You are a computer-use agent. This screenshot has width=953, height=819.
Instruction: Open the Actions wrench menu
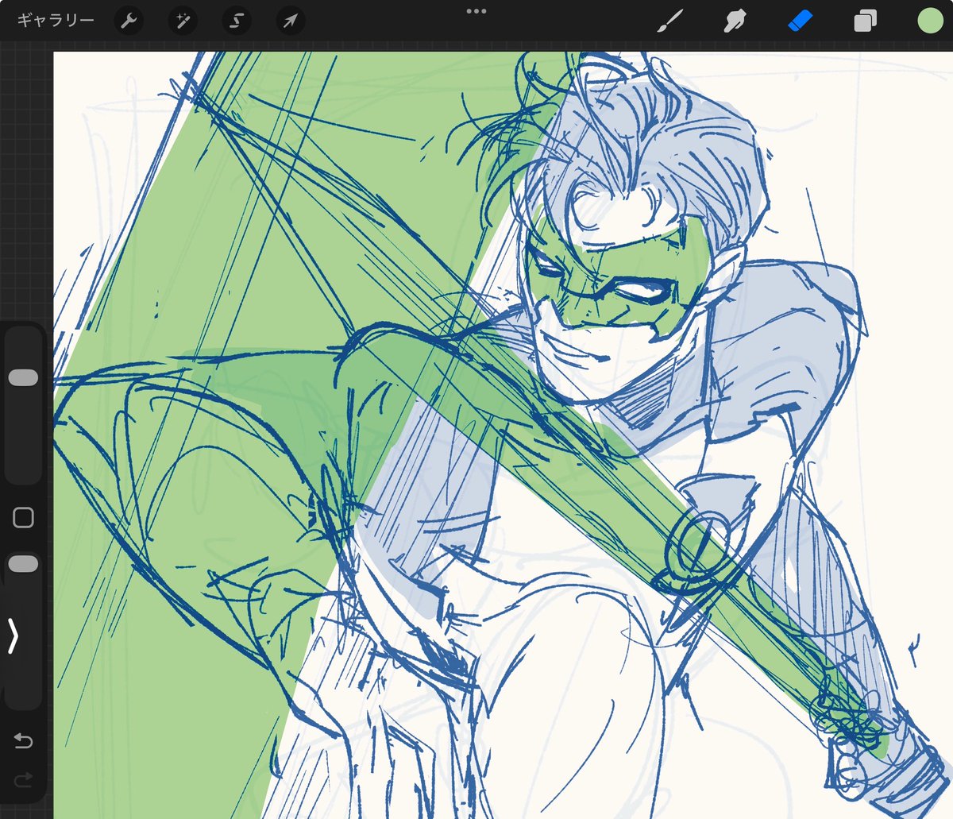pyautogui.click(x=129, y=21)
